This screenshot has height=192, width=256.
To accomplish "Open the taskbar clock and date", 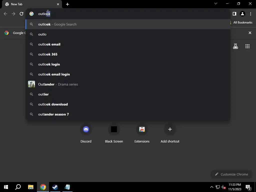I will [234, 187].
